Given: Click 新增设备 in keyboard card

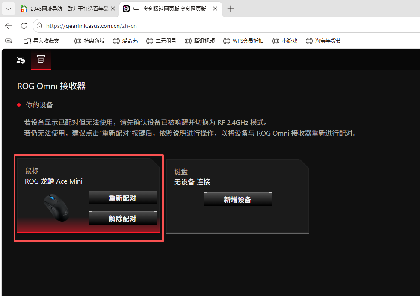Looking at the screenshot, I should [x=238, y=199].
